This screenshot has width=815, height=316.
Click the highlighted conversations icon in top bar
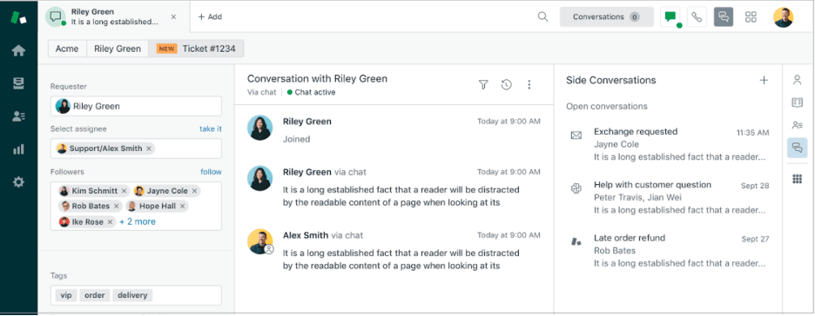tap(724, 17)
